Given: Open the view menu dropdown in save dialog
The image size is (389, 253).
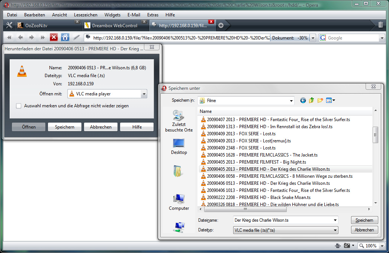Looking at the screenshot, I should [334, 100].
